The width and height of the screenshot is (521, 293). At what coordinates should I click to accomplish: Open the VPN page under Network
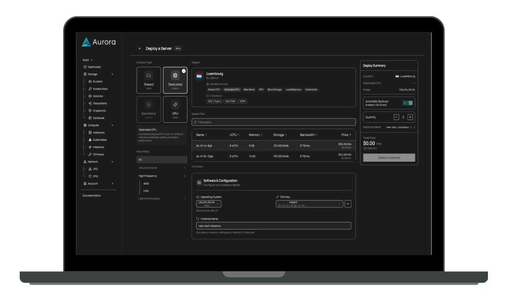coord(95,176)
